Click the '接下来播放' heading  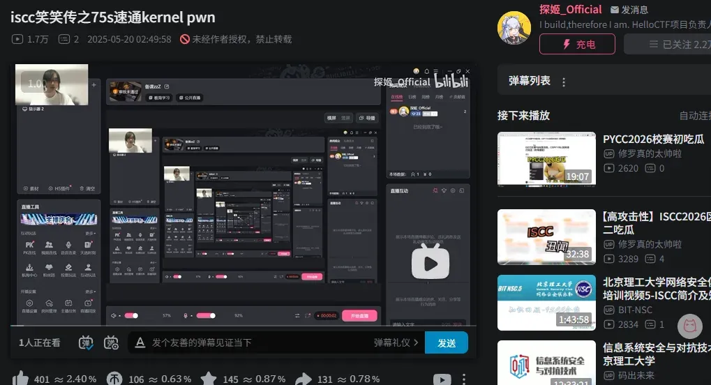tap(524, 116)
